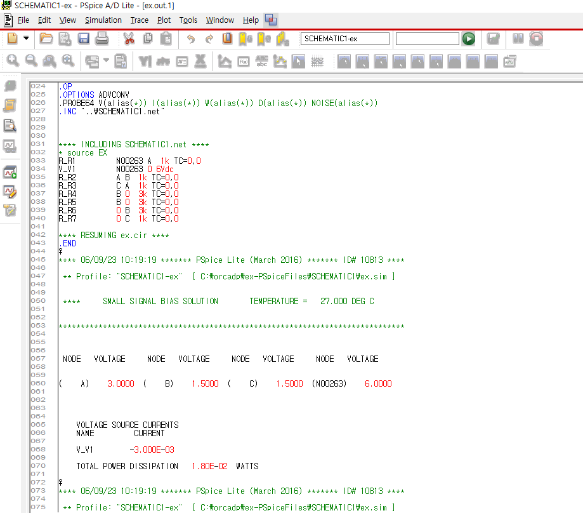Click the Print icon
The width and height of the screenshot is (583, 513).
click(102, 38)
